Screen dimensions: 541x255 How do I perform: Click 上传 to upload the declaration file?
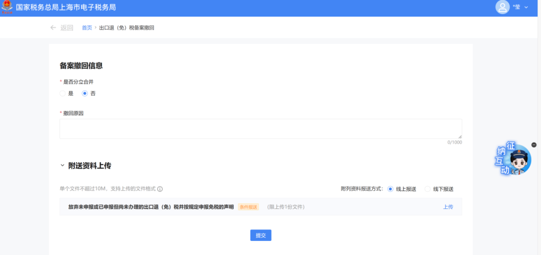pyautogui.click(x=448, y=207)
